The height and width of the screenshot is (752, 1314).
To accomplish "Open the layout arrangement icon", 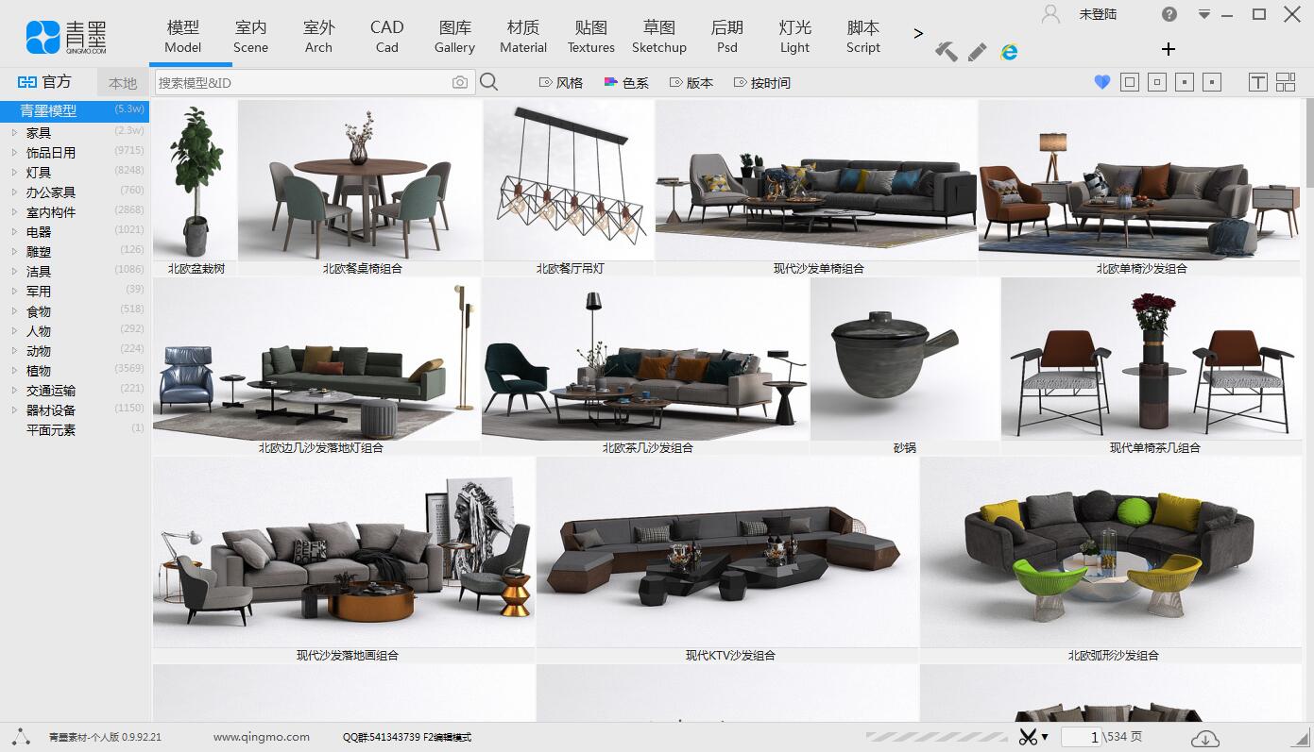I will point(1287,82).
